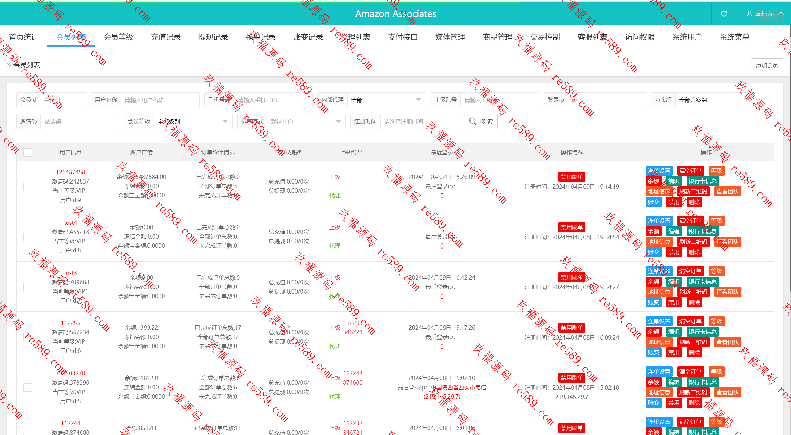The width and height of the screenshot is (791, 435).
Task: Click 连单设置 for user 112255
Action: click(659, 321)
